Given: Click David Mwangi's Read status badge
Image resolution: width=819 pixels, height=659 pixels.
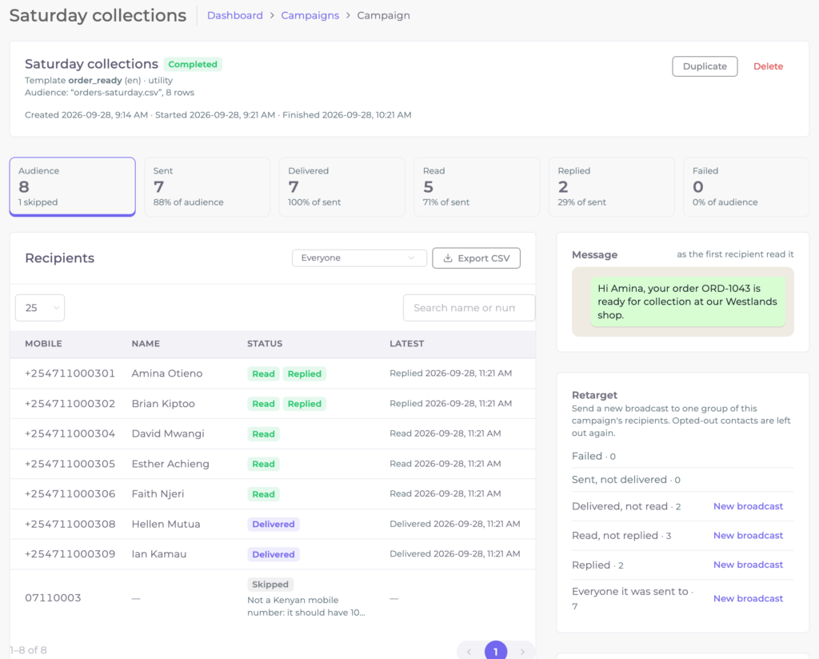Looking at the screenshot, I should [x=263, y=434].
